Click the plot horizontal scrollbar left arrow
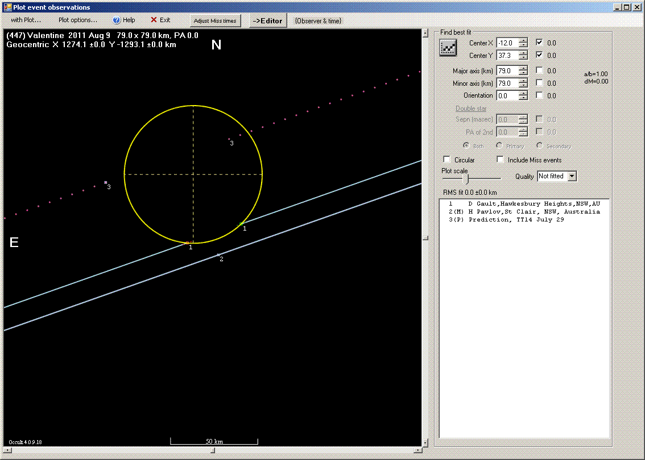 [x=7, y=450]
